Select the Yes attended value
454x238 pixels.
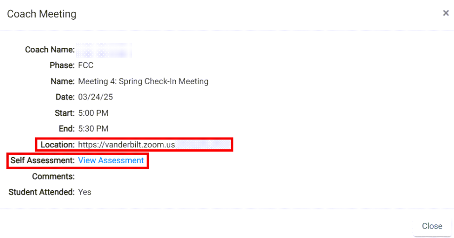(84, 192)
